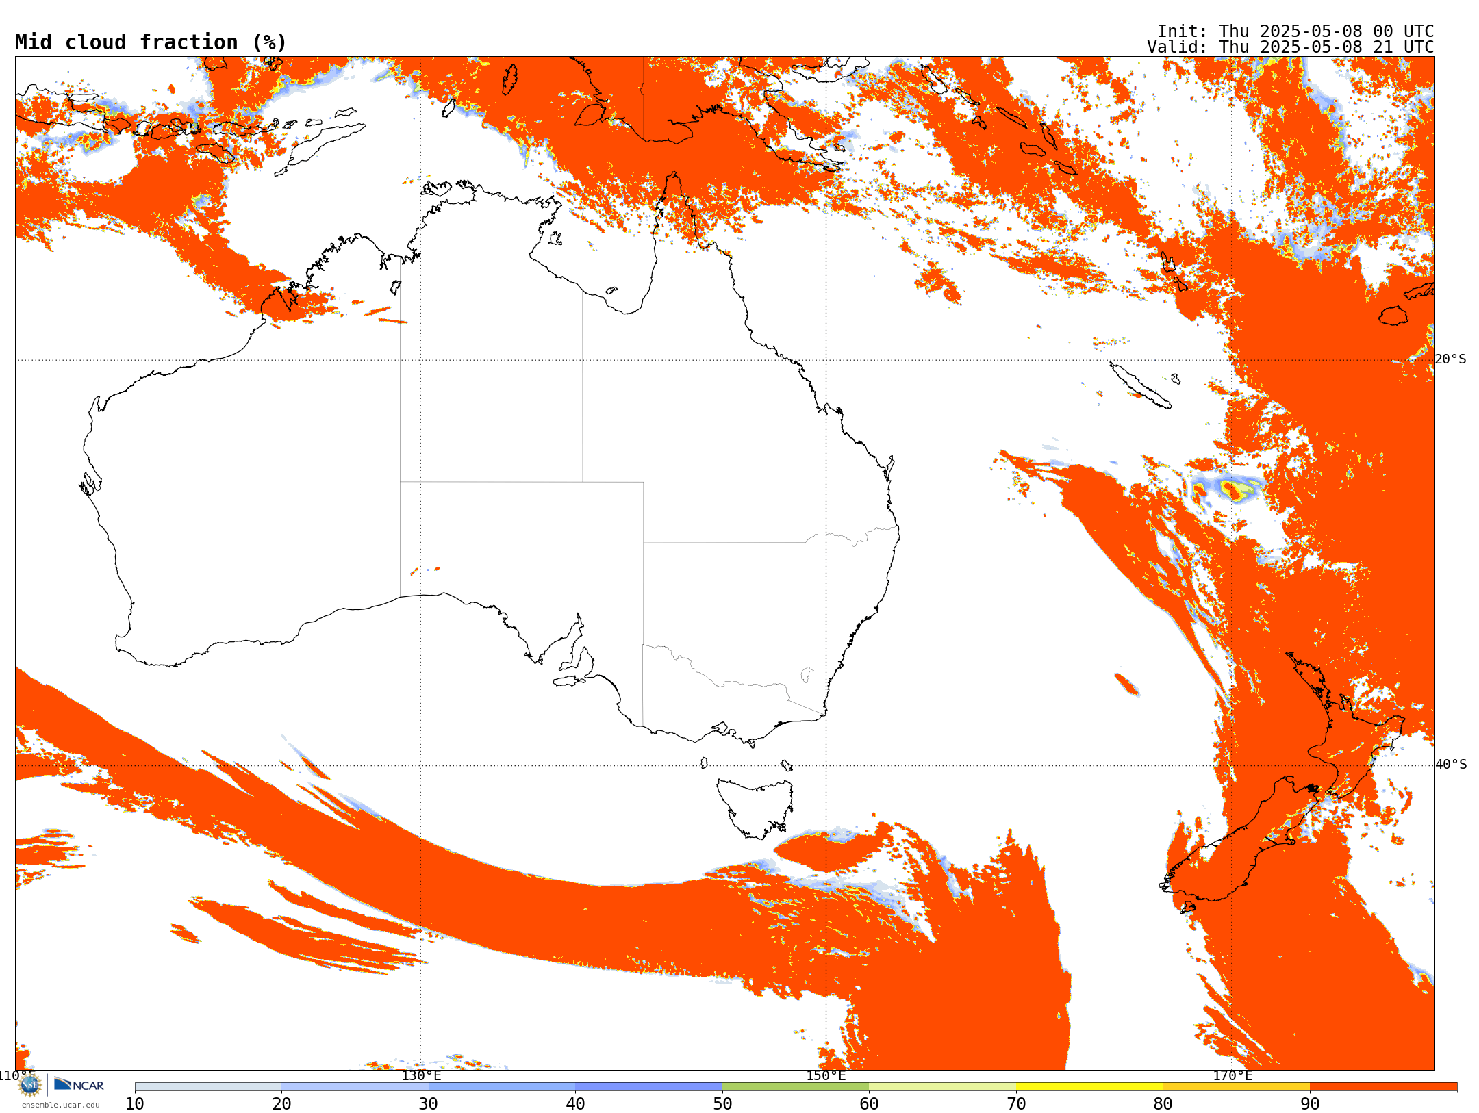
Task: Click the colorbar tick label 20
Action: [x=281, y=1104]
